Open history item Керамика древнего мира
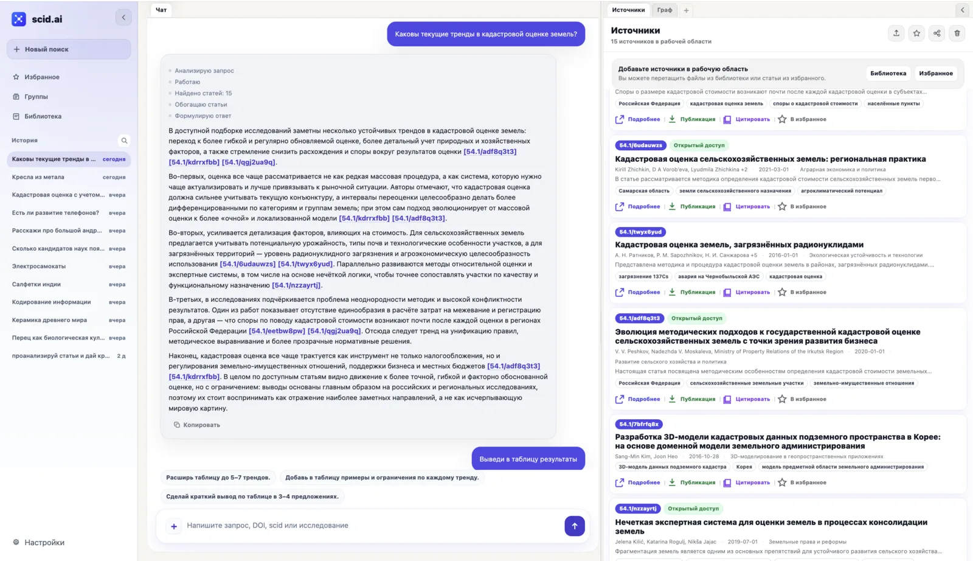973x561 pixels. pos(69,320)
